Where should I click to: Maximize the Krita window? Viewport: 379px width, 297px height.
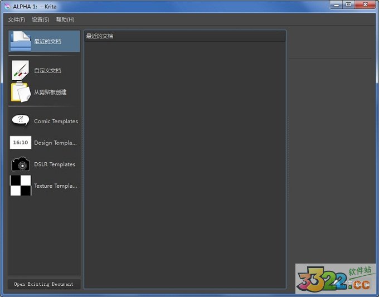point(348,5)
